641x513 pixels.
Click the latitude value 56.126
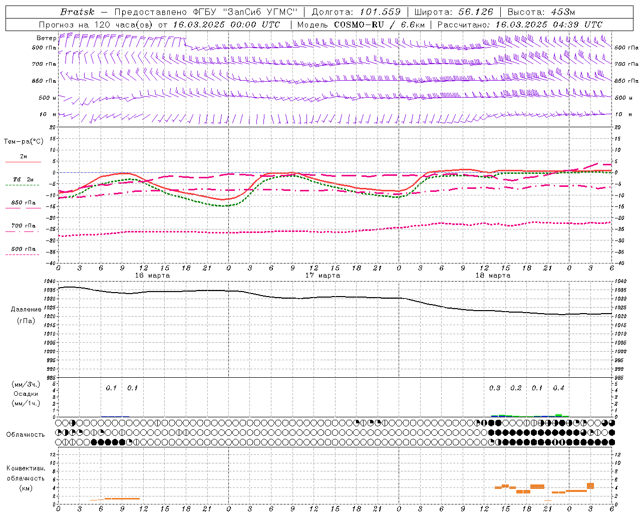(475, 12)
